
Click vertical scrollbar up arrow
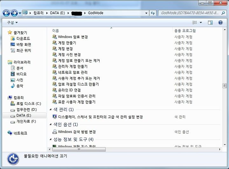tap(225, 30)
